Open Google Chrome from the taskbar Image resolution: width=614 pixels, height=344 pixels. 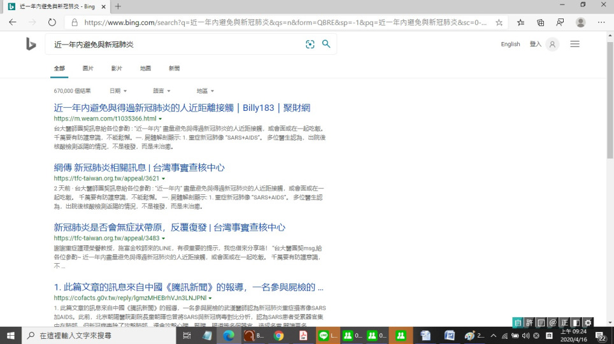pyautogui.click(x=278, y=336)
